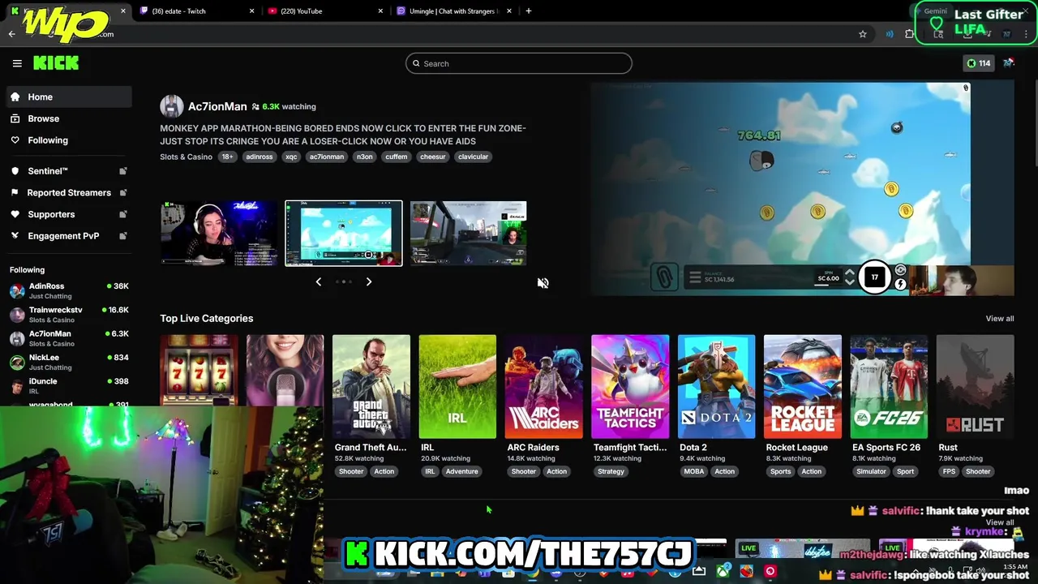Open Browse in the sidebar
Viewport: 1038px width, 584px height.
[69, 118]
